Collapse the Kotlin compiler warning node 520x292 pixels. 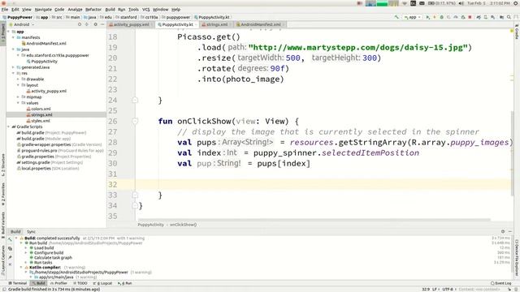click(22, 267)
